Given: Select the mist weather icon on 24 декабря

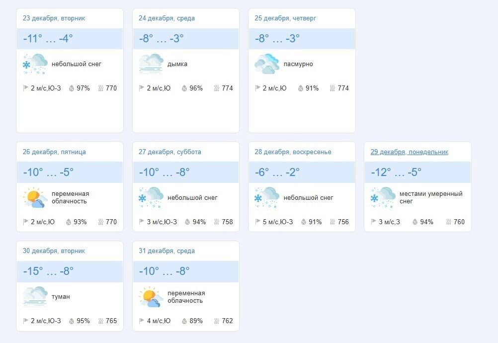Looking at the screenshot, I should 150,63.
